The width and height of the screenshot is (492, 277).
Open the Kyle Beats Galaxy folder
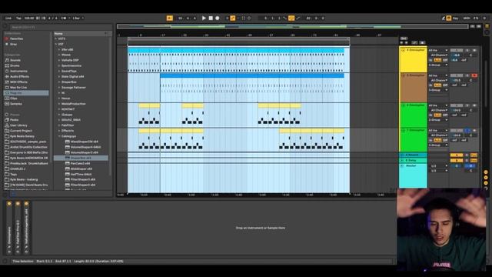(22, 136)
